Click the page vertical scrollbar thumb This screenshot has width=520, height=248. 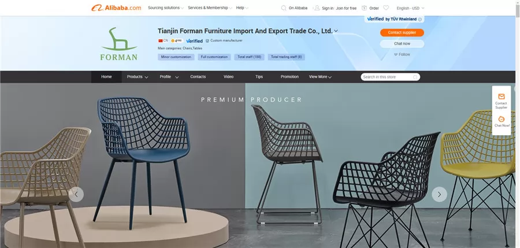[x=517, y=8]
